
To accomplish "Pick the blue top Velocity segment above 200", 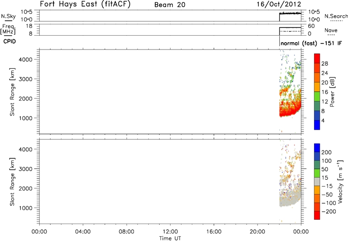I will (317, 148).
